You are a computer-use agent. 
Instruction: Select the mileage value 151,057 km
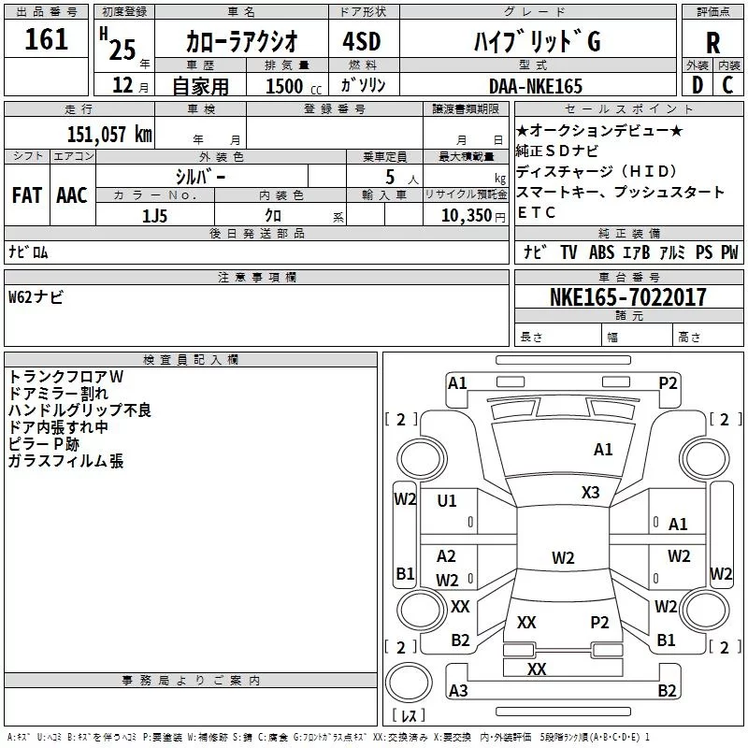109,134
